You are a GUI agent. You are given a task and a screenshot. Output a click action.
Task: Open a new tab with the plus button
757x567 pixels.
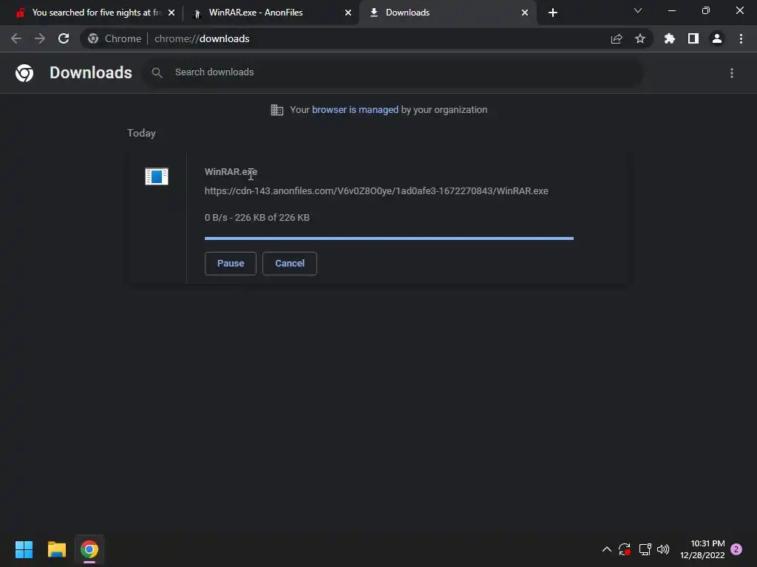pos(553,13)
